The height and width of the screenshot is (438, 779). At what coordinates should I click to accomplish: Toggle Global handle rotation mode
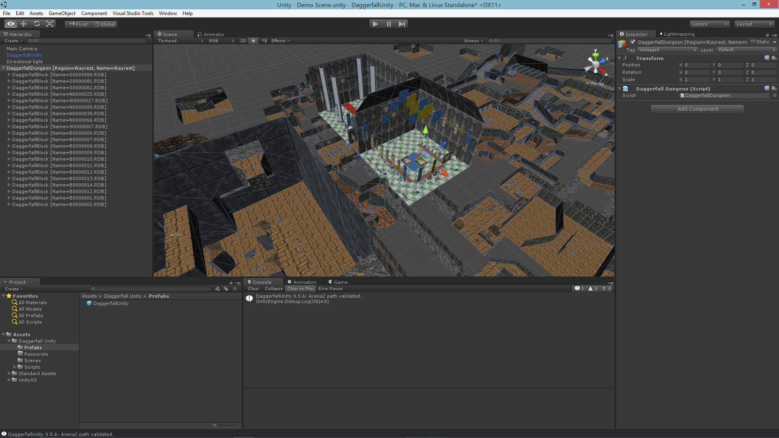[x=105, y=24]
